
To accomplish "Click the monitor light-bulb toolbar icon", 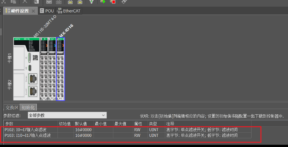I will tap(91, 2).
